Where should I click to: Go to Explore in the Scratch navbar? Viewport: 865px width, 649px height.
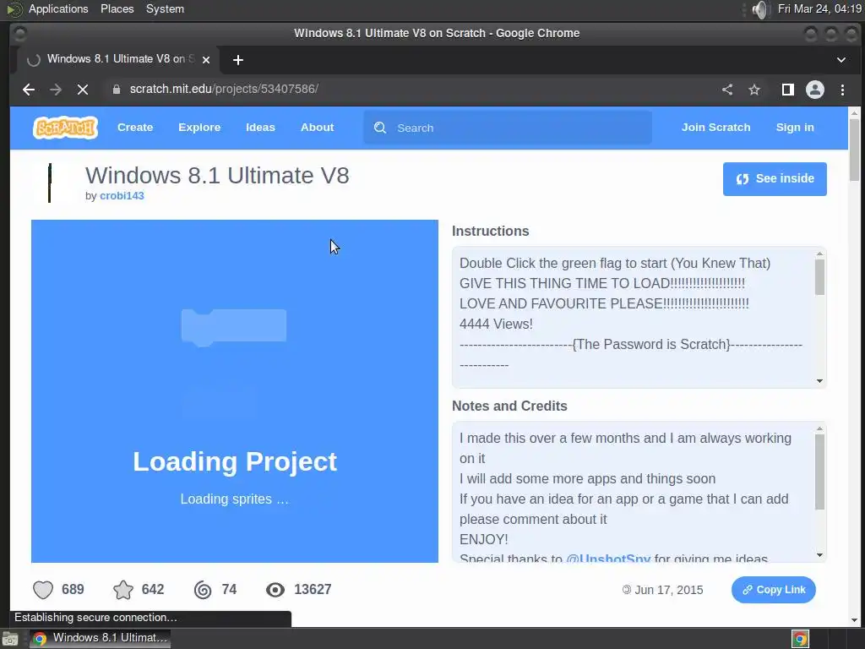pyautogui.click(x=199, y=128)
